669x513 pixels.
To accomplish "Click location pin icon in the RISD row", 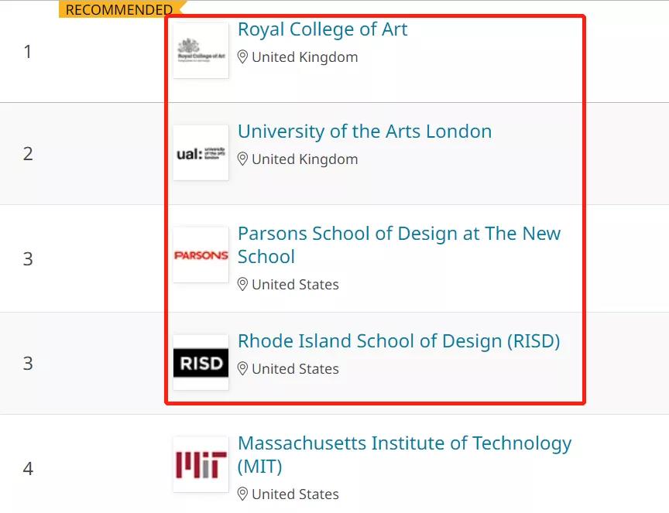I will click(x=242, y=368).
